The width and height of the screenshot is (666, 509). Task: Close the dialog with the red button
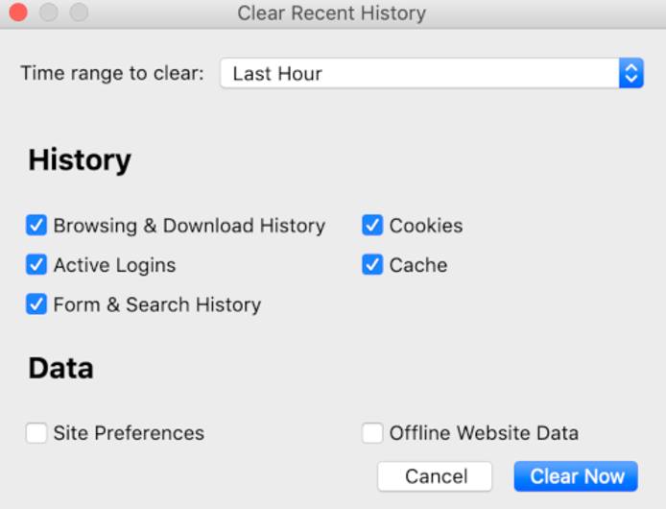[18, 13]
